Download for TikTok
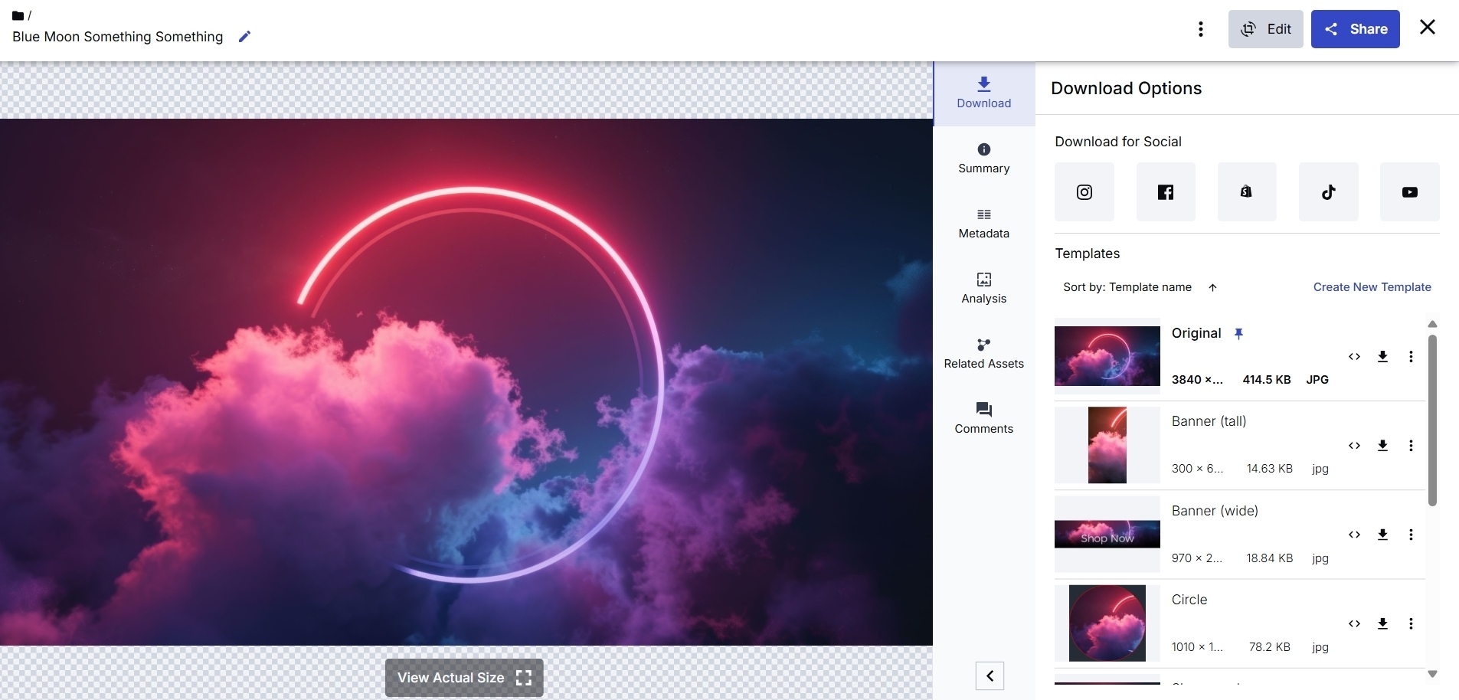 click(x=1329, y=192)
